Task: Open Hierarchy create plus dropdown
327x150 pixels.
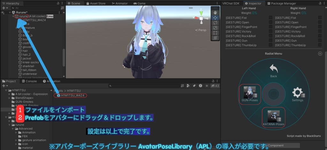Action: point(5,8)
